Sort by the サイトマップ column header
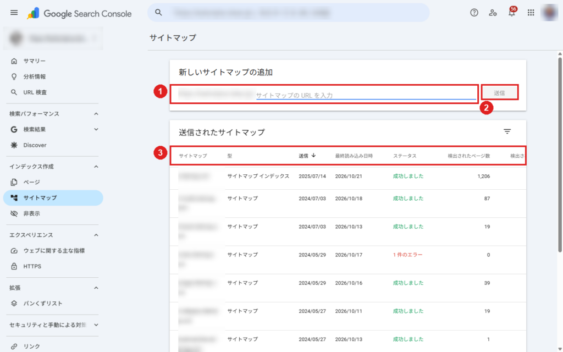Screen dimensions: 563x352 click(193, 156)
